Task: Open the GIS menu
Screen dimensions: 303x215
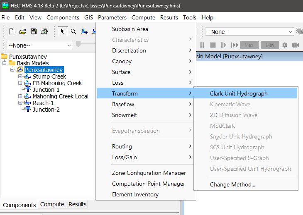Action: coord(88,17)
